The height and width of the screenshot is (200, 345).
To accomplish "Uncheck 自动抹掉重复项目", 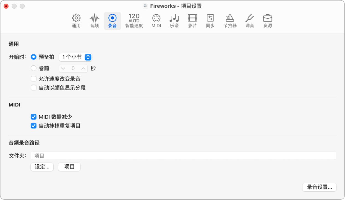I will point(33,126).
